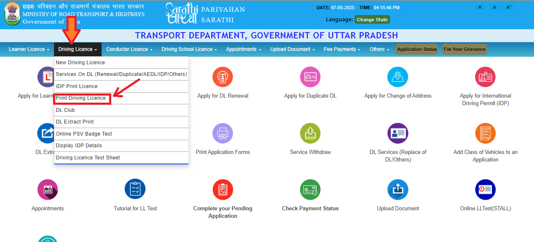Select Print Driving Licence from menu
This screenshot has height=242, width=534.
81,98
